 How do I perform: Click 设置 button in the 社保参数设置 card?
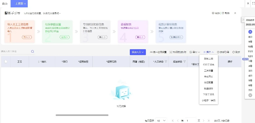click(x=65, y=37)
